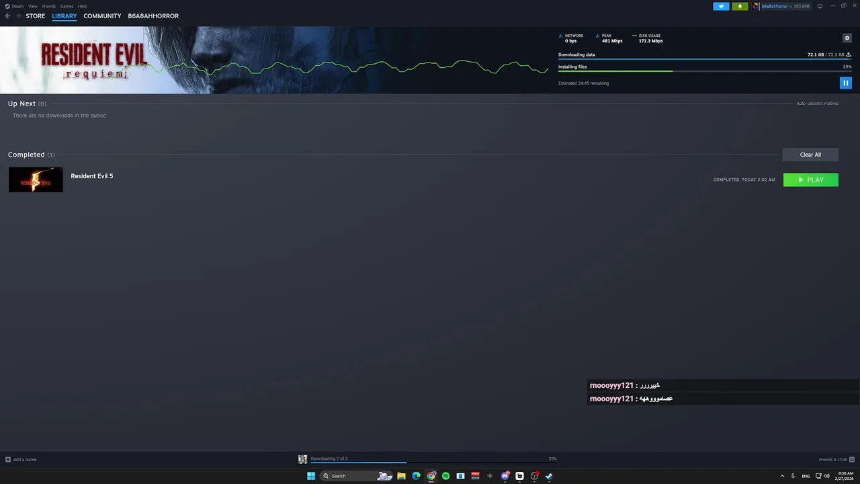Go back with the navigation arrow
The height and width of the screenshot is (484, 860).
pyautogui.click(x=8, y=16)
